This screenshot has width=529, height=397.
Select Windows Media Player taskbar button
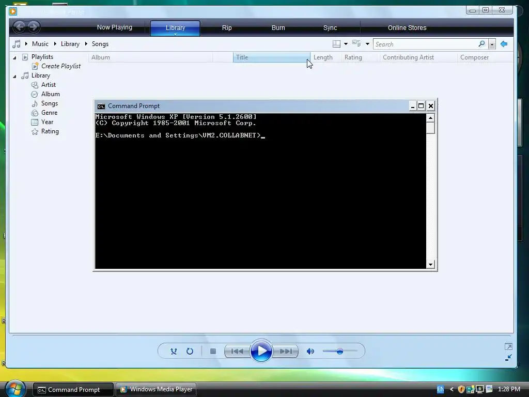156,390
